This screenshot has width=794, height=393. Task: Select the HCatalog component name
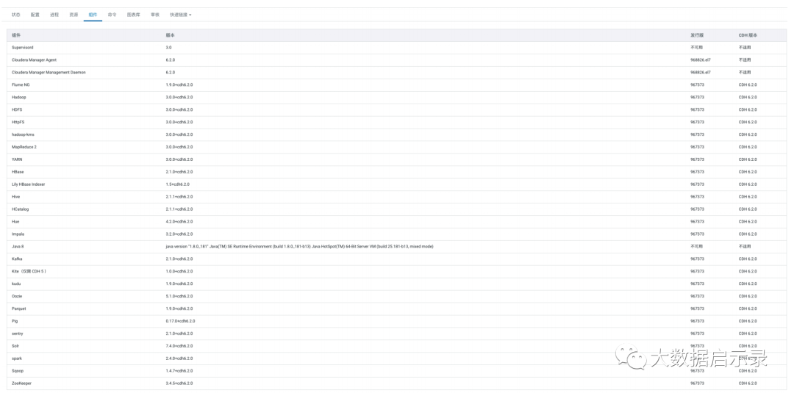pyautogui.click(x=21, y=209)
